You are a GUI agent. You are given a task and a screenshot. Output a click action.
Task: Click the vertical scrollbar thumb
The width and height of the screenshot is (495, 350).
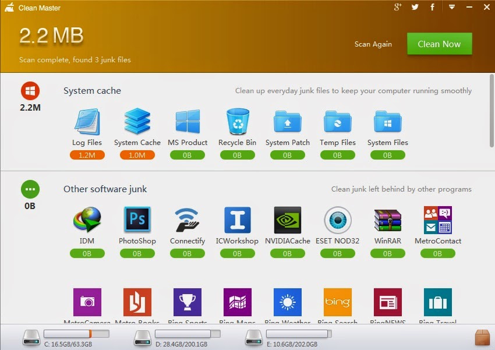(x=492, y=111)
